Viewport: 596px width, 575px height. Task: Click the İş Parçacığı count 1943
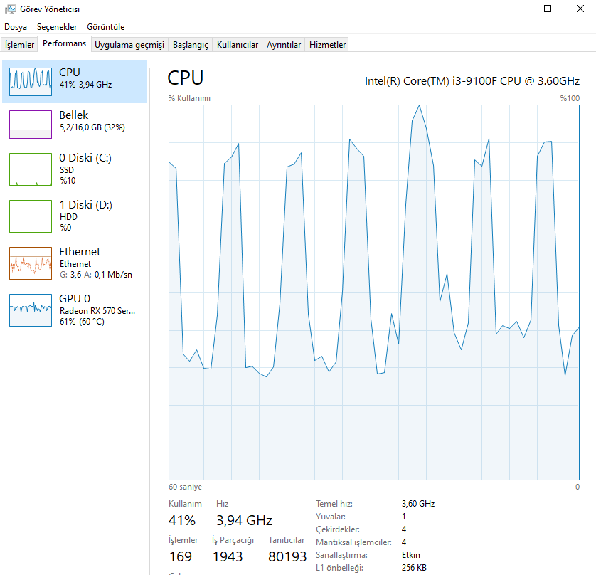pos(228,556)
